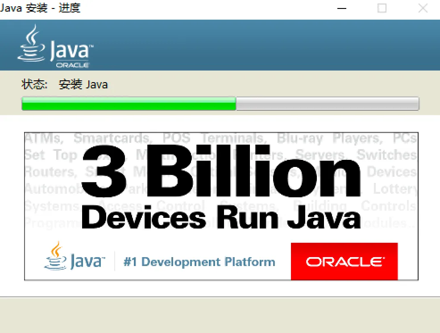Click the disabled maximize window button
This screenshot has width=440, height=333.
tap(382, 8)
